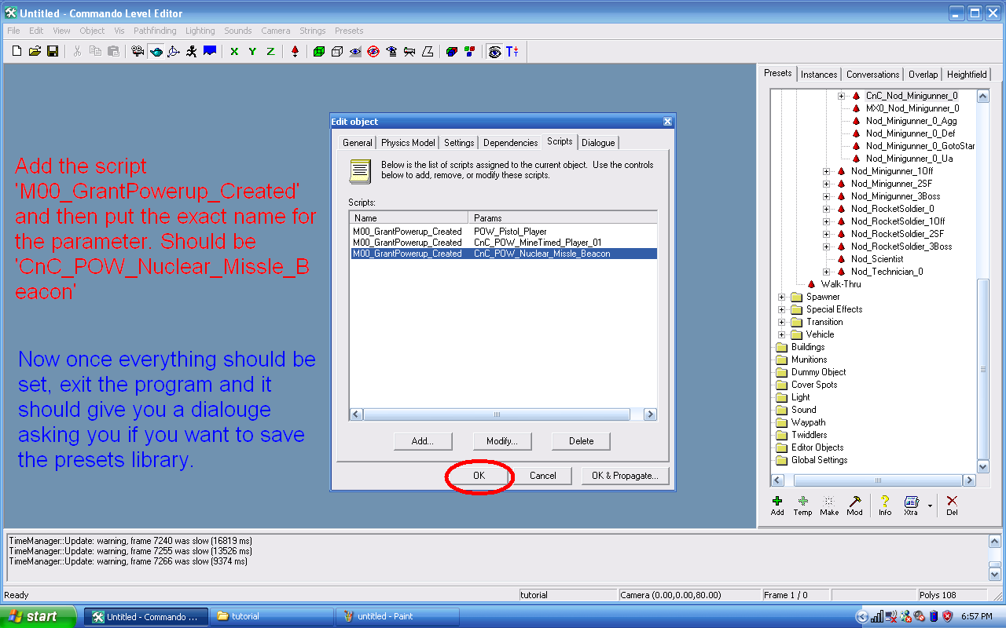Open the Xtra dropdown arrow
This screenshot has height=628, width=1006.
click(x=930, y=506)
